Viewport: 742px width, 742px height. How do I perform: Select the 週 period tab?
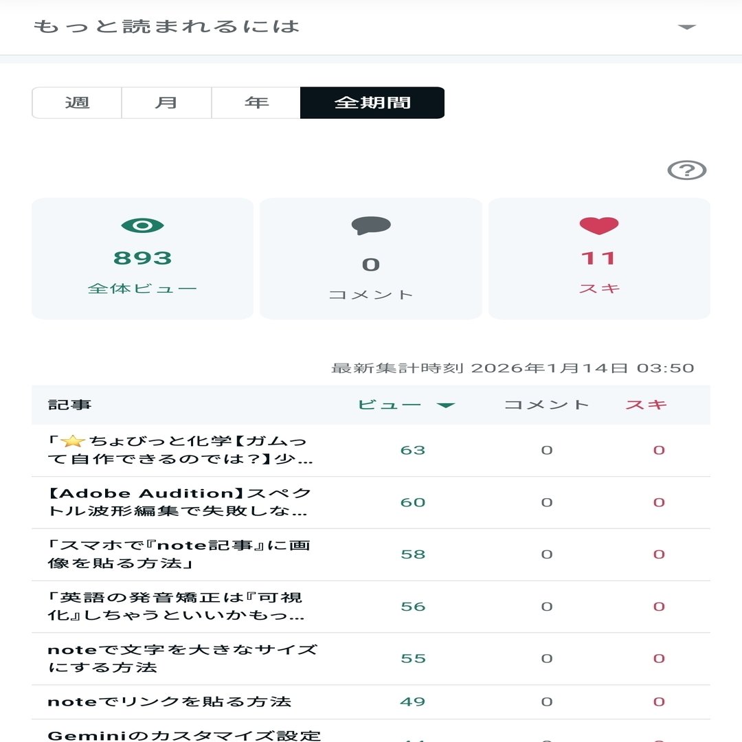[77, 103]
